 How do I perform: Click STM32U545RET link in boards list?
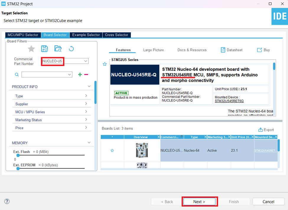point(266,151)
